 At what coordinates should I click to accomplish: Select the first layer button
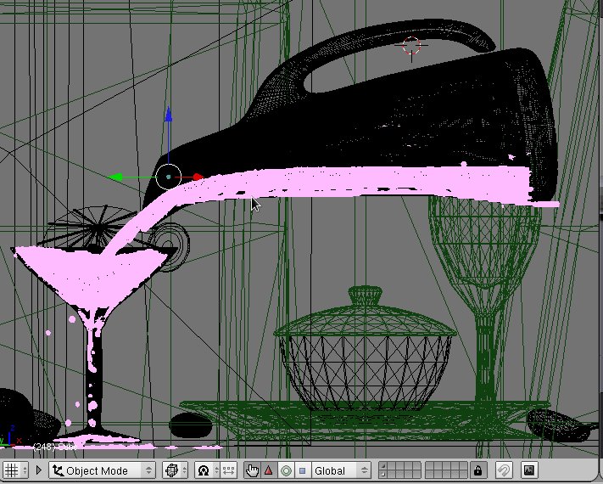(382, 466)
